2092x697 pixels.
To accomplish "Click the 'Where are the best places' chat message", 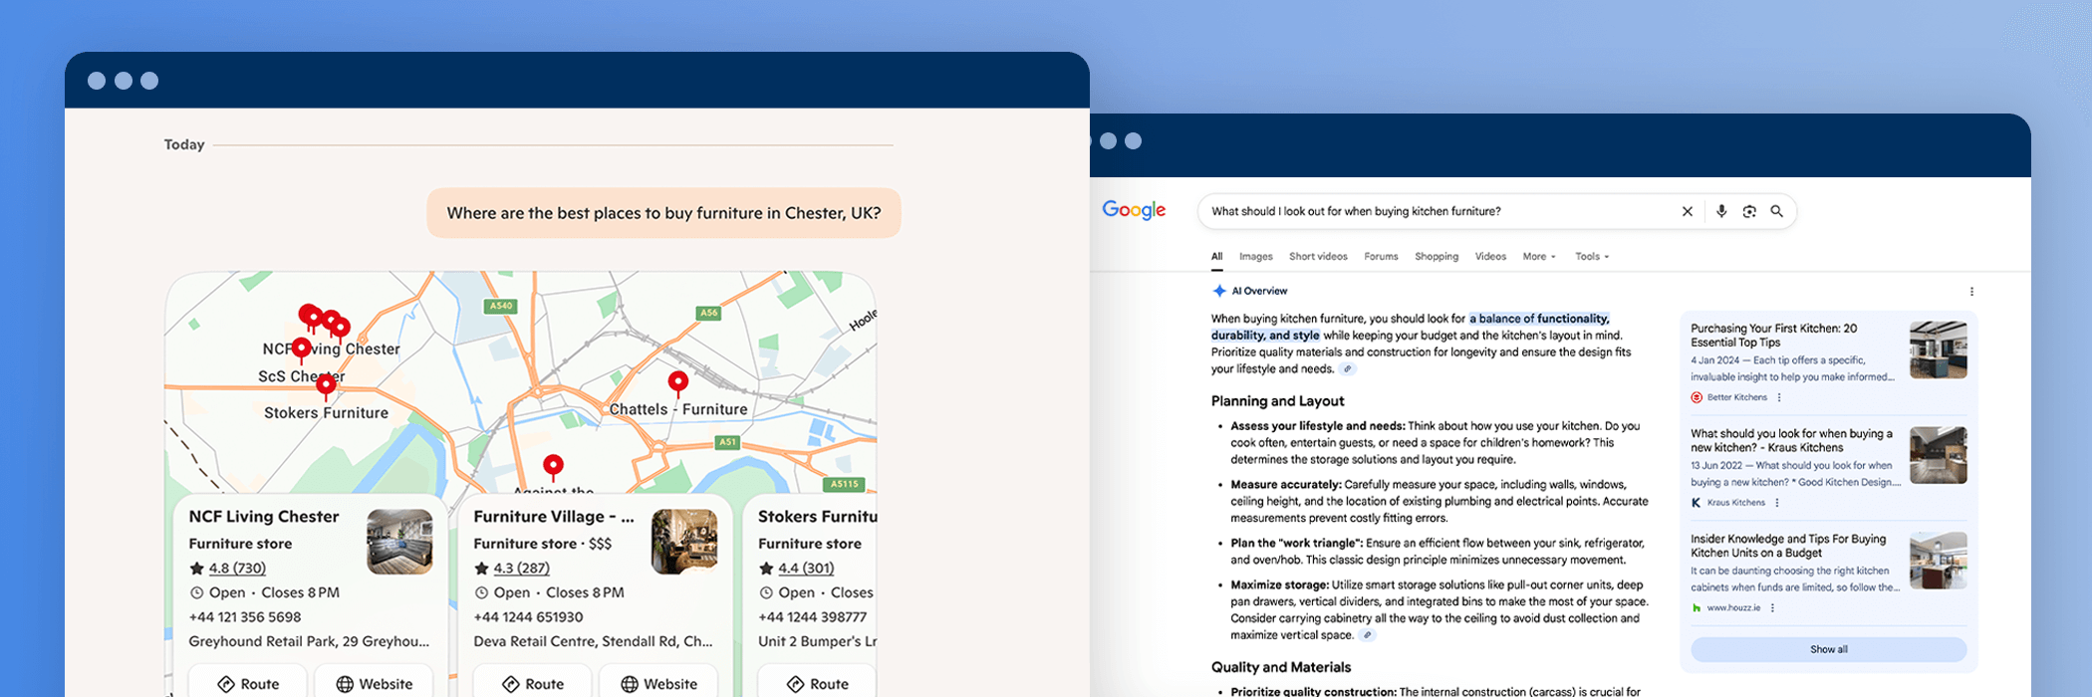I will click(x=663, y=213).
